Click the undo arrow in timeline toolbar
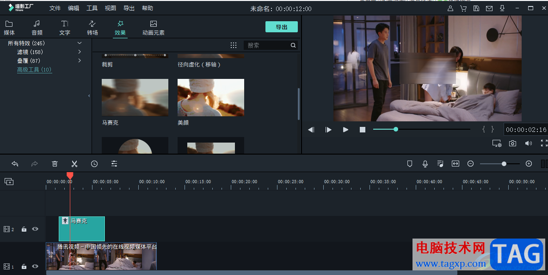Viewport: 548px width, 275px height. pyautogui.click(x=15, y=164)
